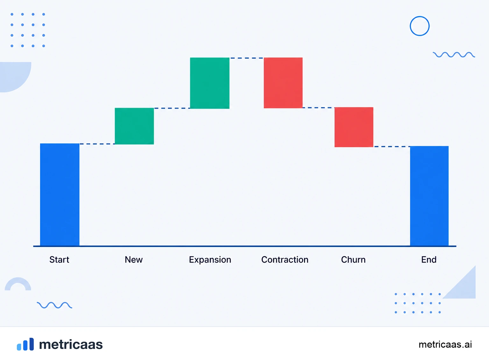Click the Start axis label
Screen dimensions: 489x362
click(x=59, y=260)
